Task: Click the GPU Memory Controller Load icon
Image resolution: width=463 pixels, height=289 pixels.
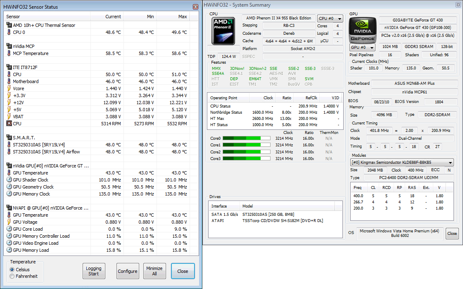Action: pyautogui.click(x=9, y=236)
